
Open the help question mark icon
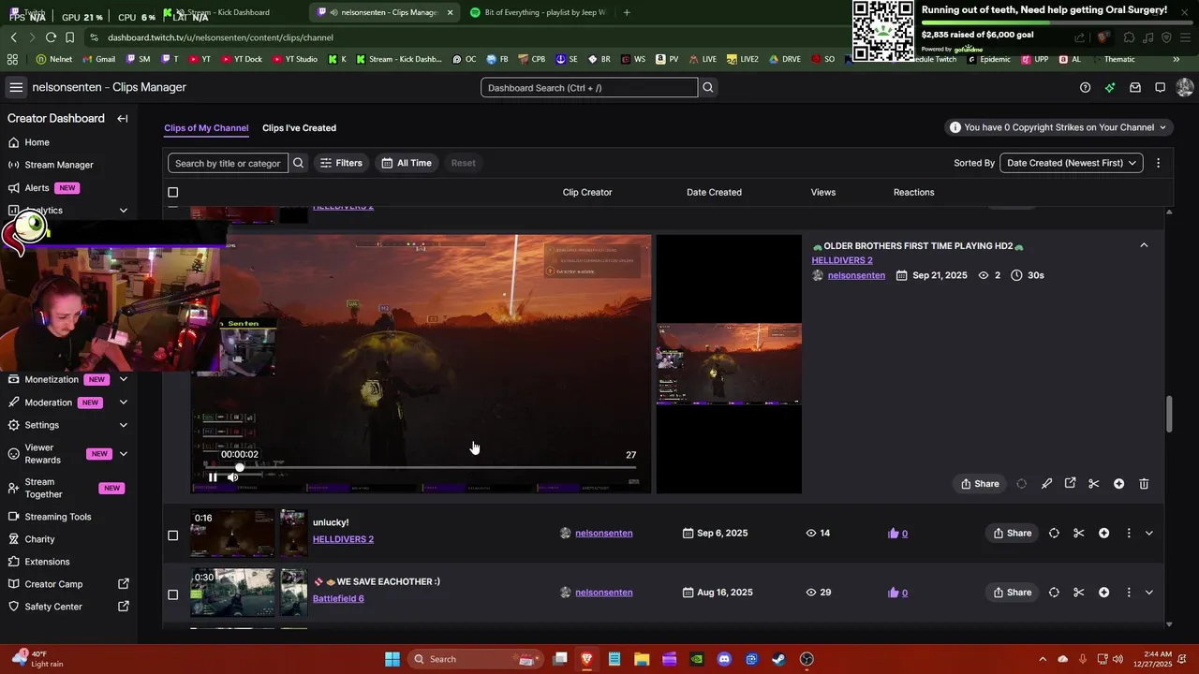click(1085, 87)
